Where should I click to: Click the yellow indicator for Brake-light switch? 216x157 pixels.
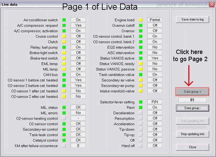point(64,53)
